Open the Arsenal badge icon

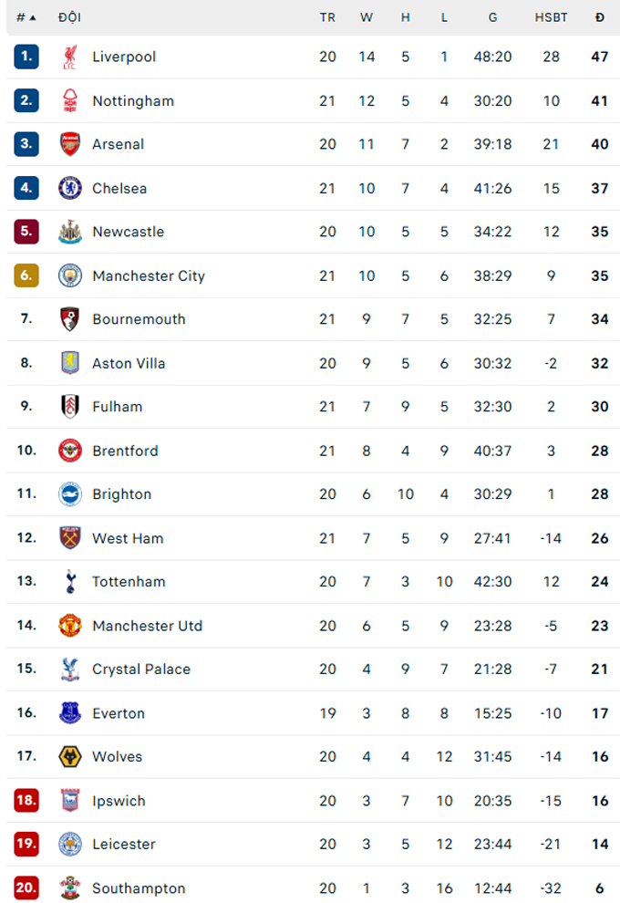click(69, 144)
